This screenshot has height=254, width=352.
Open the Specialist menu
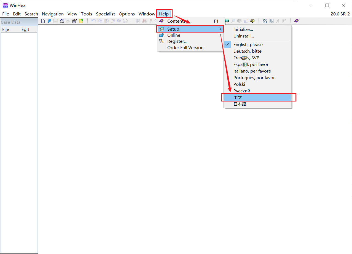click(105, 14)
